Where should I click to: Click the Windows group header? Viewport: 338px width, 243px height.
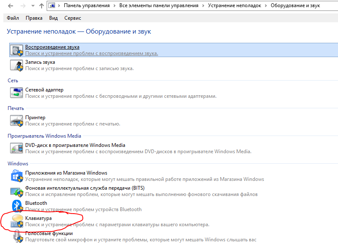pyautogui.click(x=18, y=164)
